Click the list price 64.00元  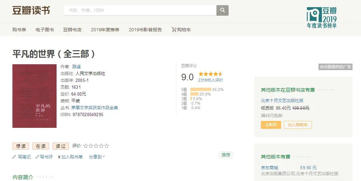[x=79, y=94]
